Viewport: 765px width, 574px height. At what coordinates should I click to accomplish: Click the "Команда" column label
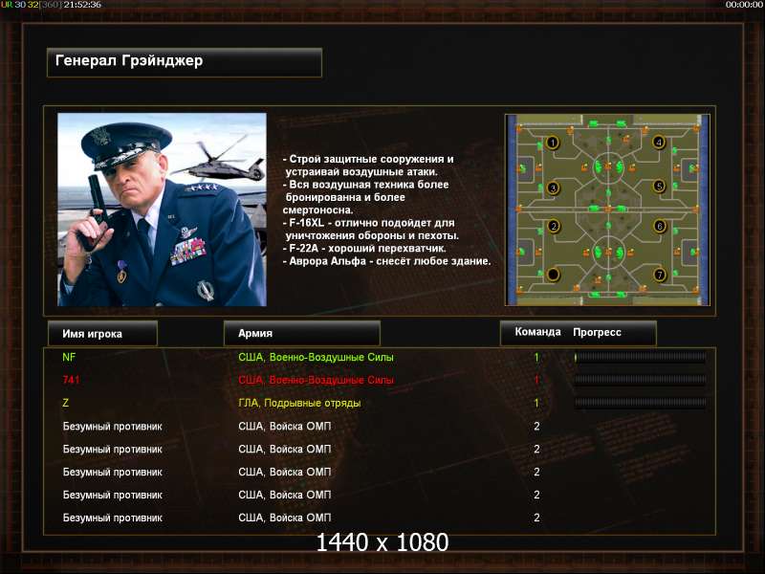pyautogui.click(x=537, y=332)
